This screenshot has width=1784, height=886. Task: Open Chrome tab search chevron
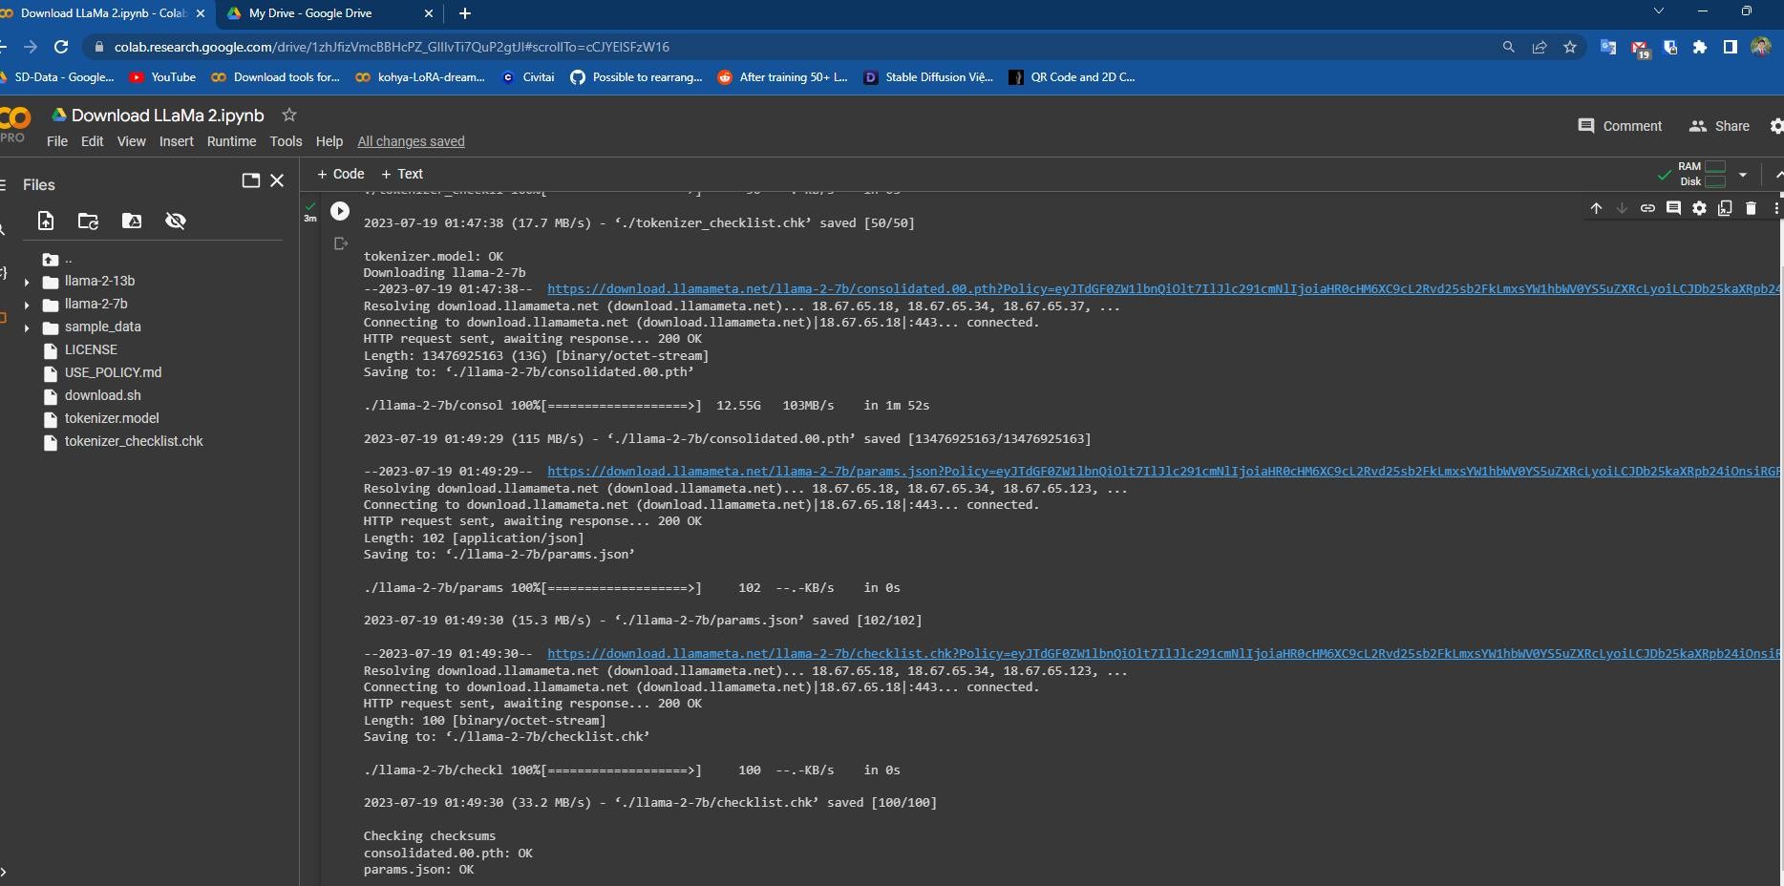1659,11
